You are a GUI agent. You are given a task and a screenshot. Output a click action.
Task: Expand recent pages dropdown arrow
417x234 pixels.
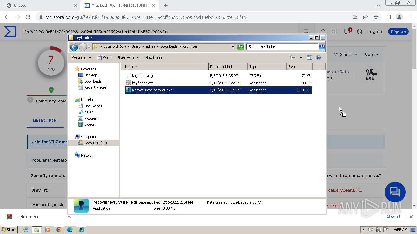(x=89, y=47)
